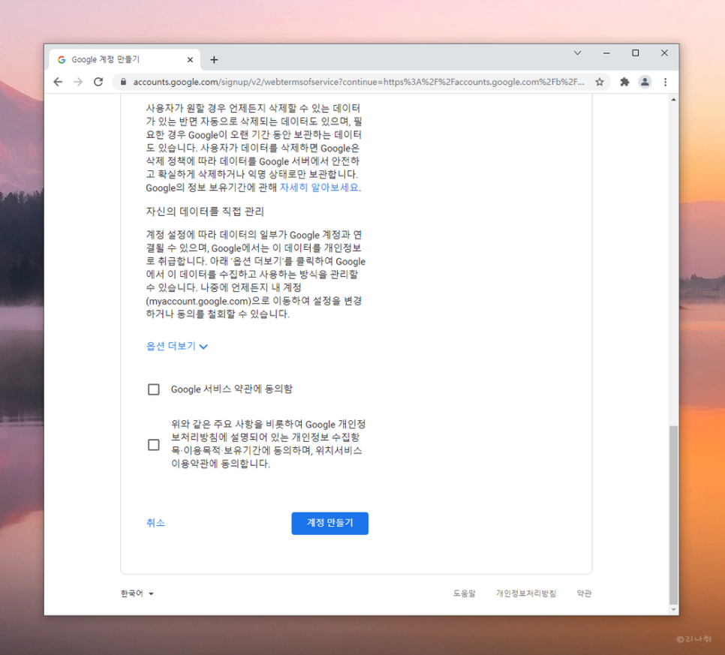
Task: Check the privacy and location consent checkbox
Action: [154, 444]
